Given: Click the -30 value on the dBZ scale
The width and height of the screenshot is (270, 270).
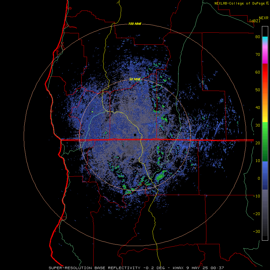Looking at the screenshot, I should click(256, 231).
